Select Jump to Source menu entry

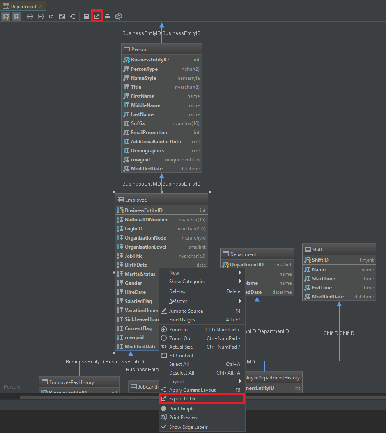point(186,311)
